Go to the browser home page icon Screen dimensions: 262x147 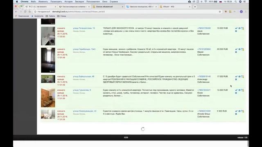tap(30, 12)
